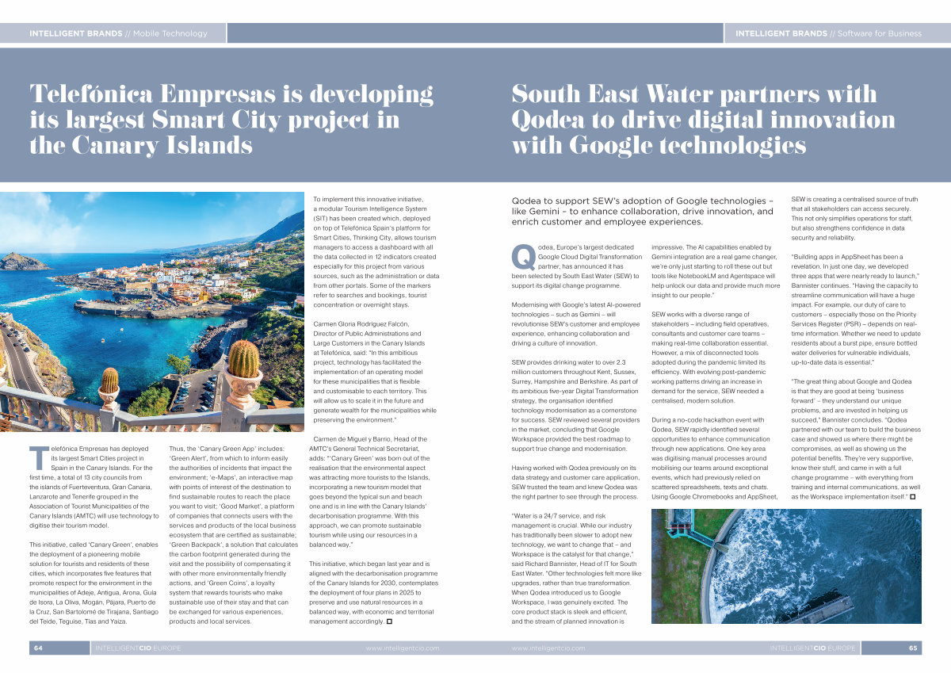The width and height of the screenshot is (951, 673).
Task: Click the paragraph starting 'This initiative, which began last year'
Action: tap(375, 594)
